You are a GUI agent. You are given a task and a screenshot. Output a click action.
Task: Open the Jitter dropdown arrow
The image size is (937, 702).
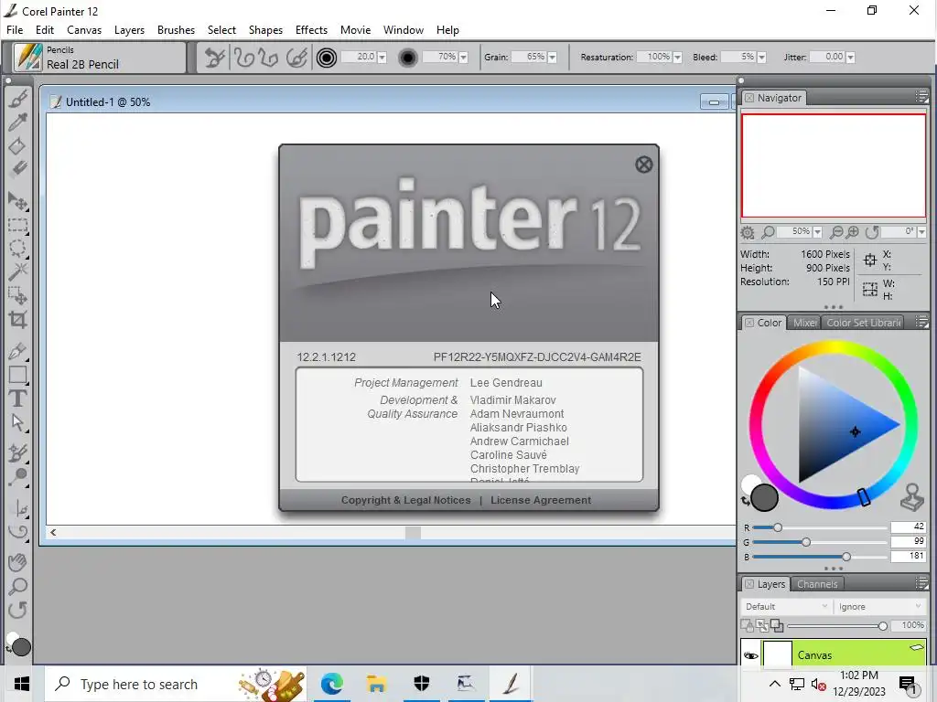850,58
